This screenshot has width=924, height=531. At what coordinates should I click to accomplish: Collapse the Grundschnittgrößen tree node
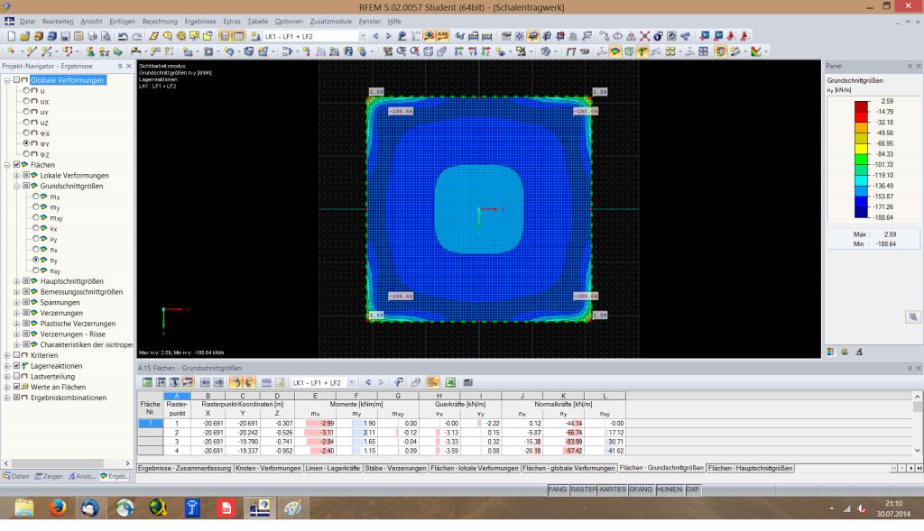coord(16,186)
